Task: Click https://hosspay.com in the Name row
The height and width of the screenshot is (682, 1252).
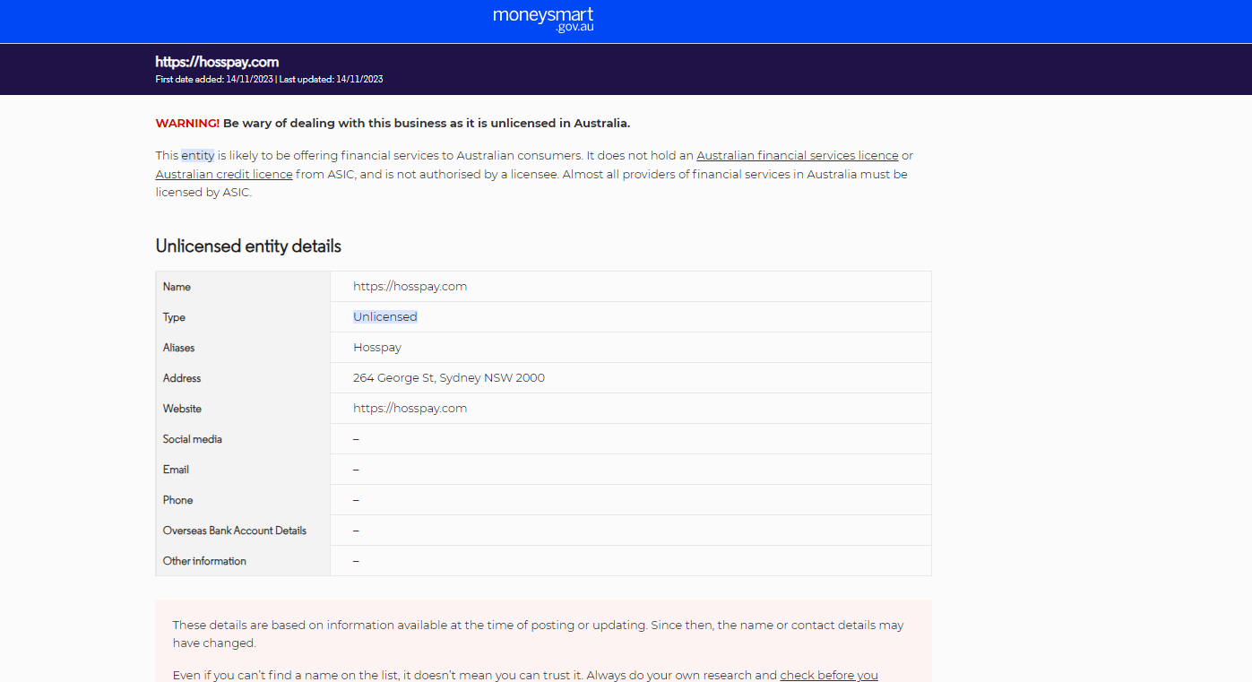Action: [410, 287]
